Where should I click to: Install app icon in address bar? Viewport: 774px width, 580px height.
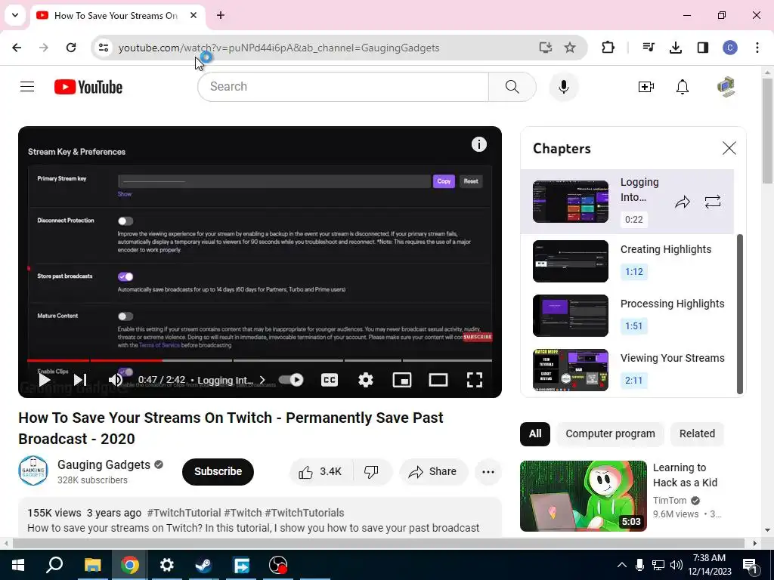pyautogui.click(x=545, y=48)
